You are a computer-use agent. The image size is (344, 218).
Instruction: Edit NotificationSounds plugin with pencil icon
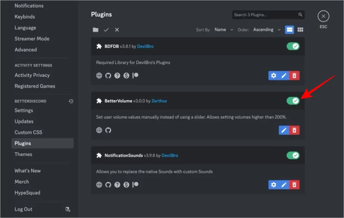[284, 185]
